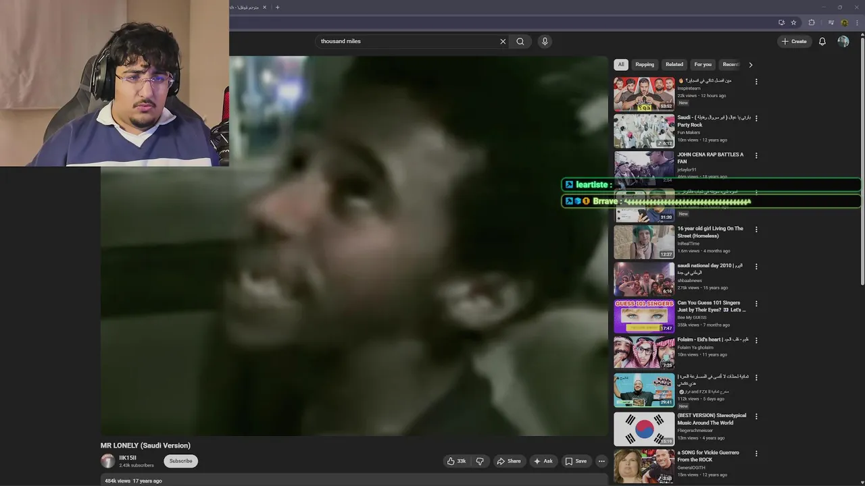Open YouTube account avatar menu

(x=843, y=41)
